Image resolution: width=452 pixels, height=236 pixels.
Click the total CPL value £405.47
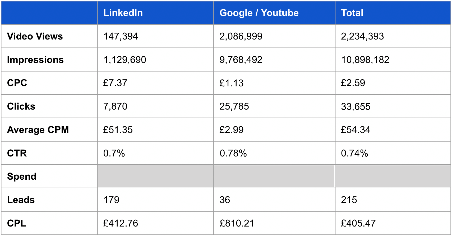point(358,223)
